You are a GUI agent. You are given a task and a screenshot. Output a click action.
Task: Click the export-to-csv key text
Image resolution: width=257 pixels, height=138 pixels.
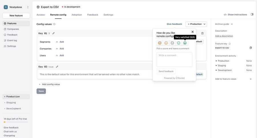[222, 48]
